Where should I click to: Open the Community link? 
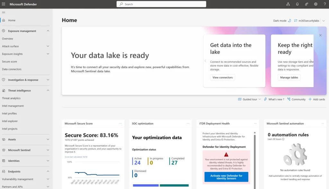click(296, 99)
